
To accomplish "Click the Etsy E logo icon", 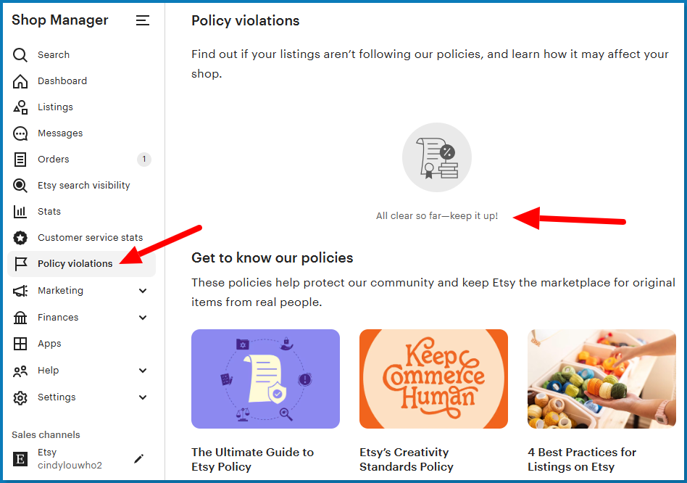I will 20,459.
